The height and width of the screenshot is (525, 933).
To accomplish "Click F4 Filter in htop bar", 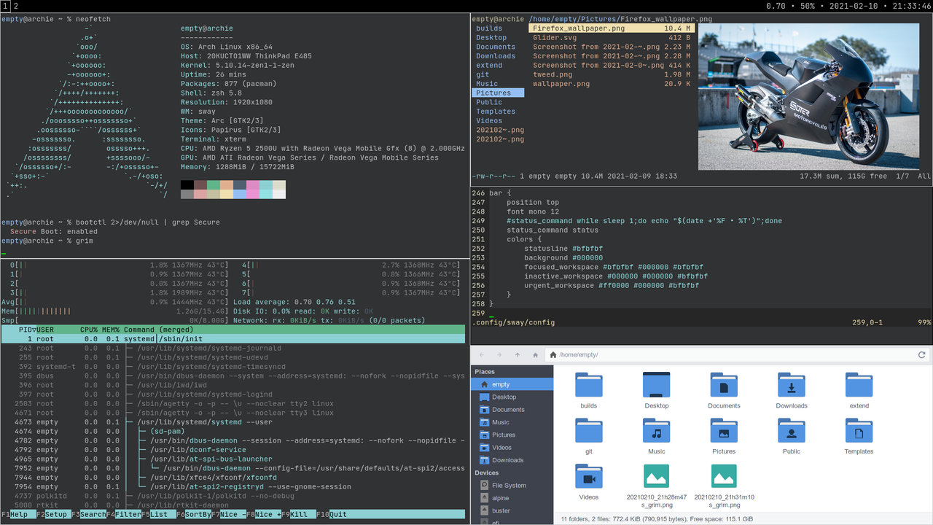I will [x=124, y=514].
